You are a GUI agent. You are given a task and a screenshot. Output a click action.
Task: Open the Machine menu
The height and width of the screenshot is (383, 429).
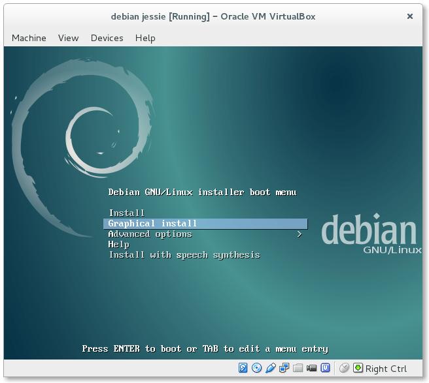pos(29,38)
